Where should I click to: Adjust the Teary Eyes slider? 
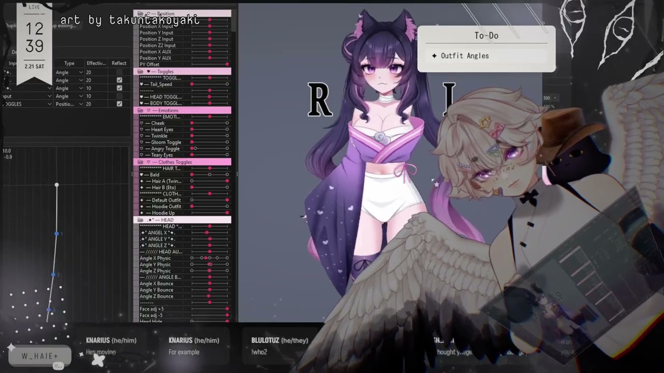click(x=210, y=155)
